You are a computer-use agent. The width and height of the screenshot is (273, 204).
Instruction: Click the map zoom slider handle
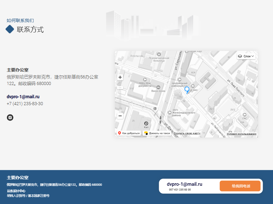[x=120, y=88]
